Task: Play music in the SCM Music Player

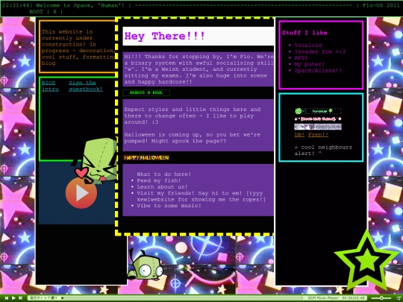Action: [x=13, y=298]
